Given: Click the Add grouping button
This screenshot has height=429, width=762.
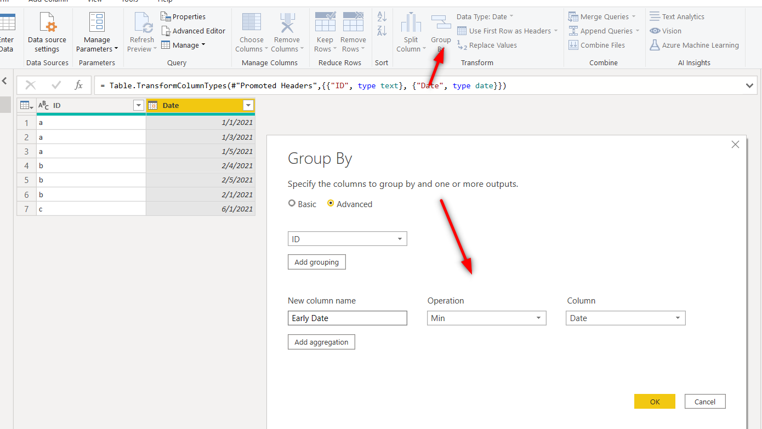Looking at the screenshot, I should [x=316, y=262].
